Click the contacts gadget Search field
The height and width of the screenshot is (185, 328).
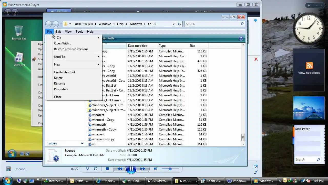[x=306, y=160]
